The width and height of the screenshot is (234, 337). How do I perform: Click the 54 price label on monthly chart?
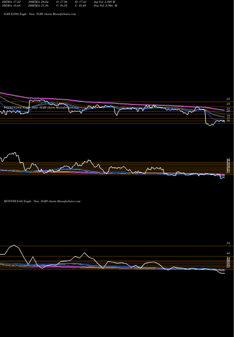coord(228,243)
